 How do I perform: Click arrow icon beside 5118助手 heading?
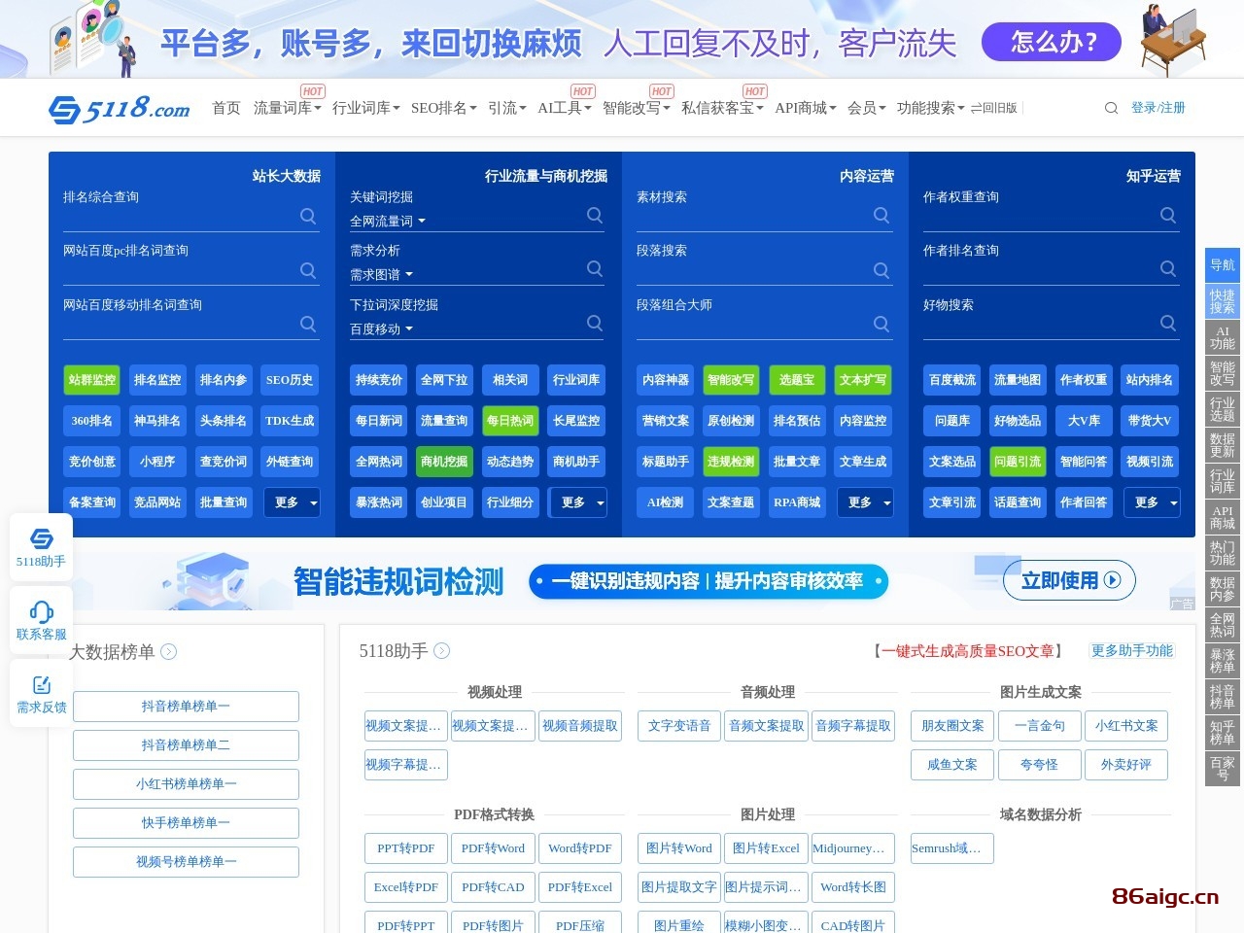point(442,650)
